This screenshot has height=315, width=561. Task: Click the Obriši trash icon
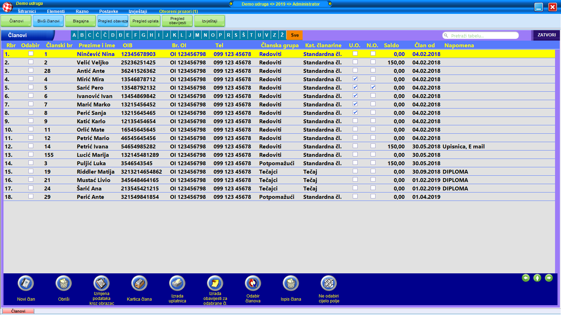coord(64,283)
